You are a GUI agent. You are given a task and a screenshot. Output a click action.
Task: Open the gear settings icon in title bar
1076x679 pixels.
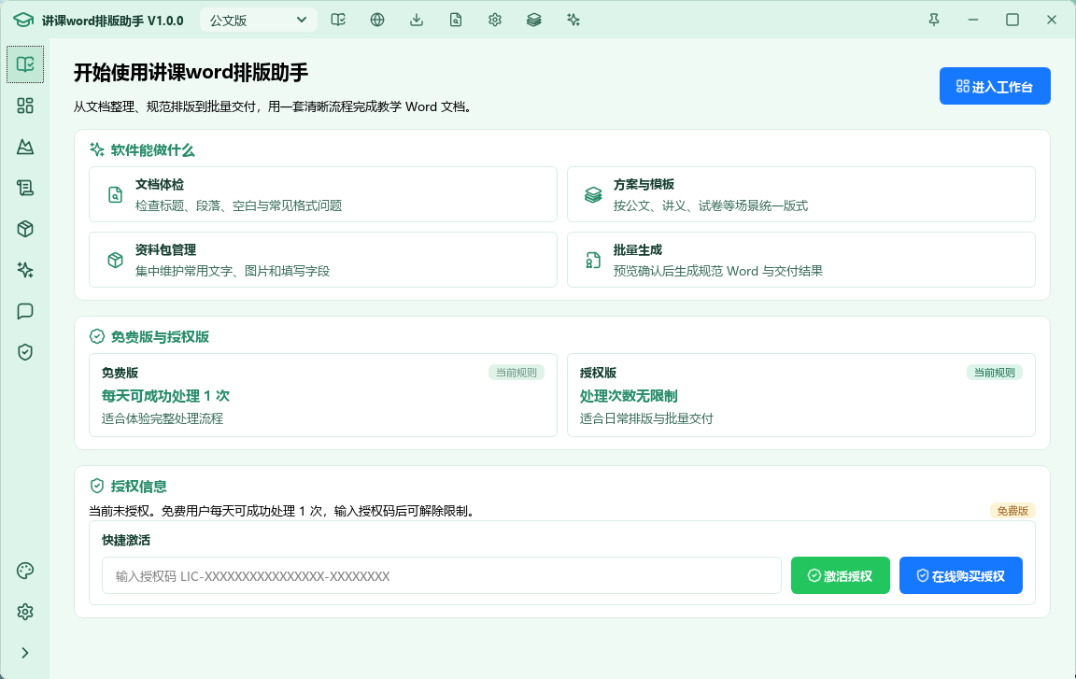coord(495,20)
